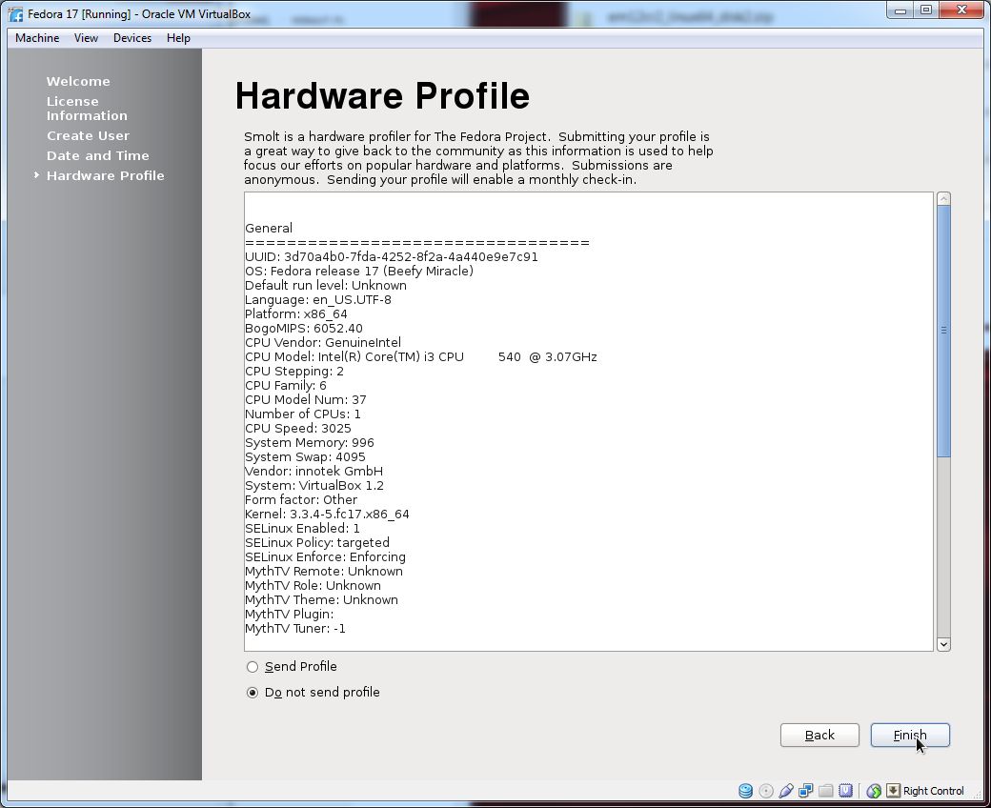This screenshot has height=808, width=991.
Task: Click the 'CPU Stepping: 2' line
Action: click(x=293, y=371)
